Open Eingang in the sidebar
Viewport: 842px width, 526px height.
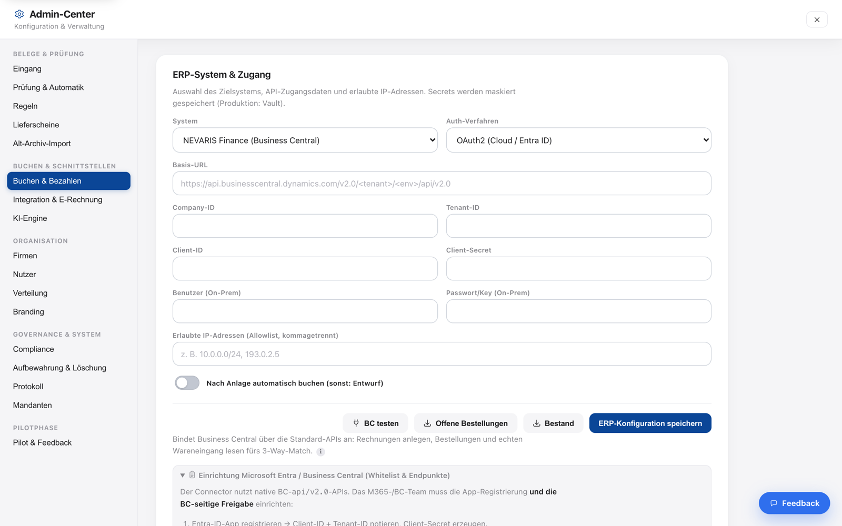(x=68, y=69)
